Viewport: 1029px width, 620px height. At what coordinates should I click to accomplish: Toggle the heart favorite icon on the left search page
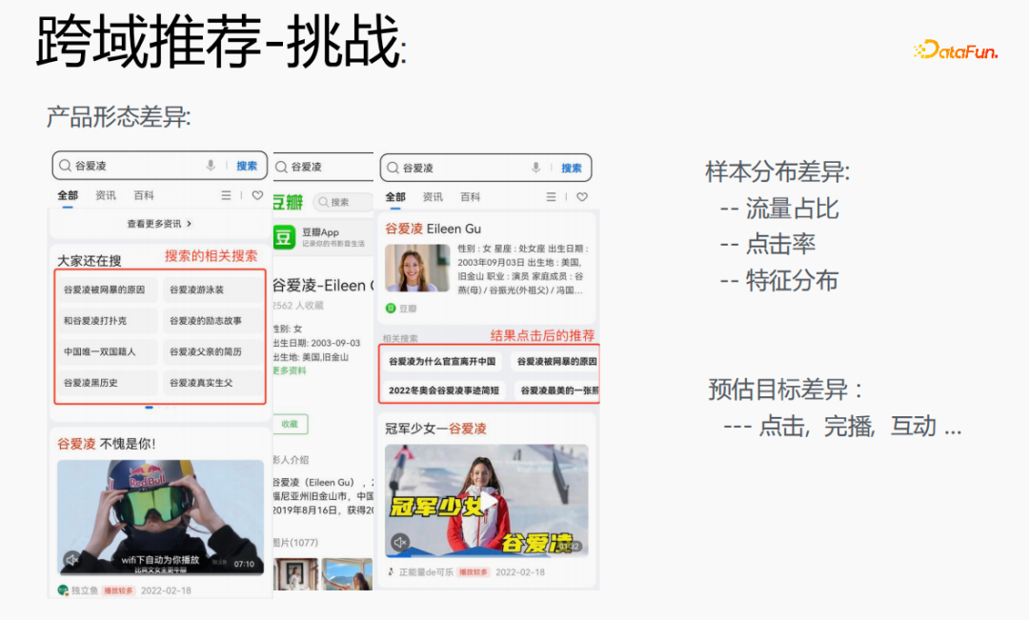(257, 195)
